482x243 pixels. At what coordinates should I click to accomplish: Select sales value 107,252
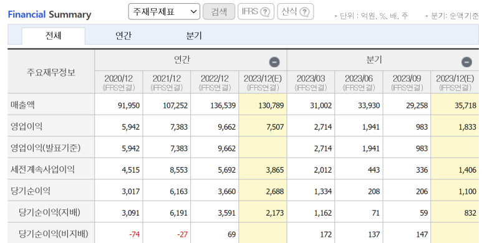point(175,105)
